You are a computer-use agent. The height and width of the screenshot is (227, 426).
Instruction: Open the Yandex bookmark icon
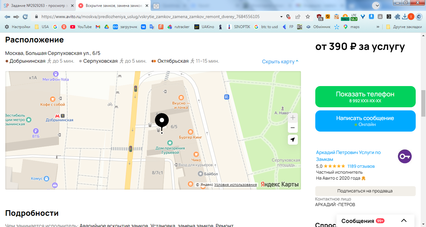pyautogui.click(x=64, y=27)
